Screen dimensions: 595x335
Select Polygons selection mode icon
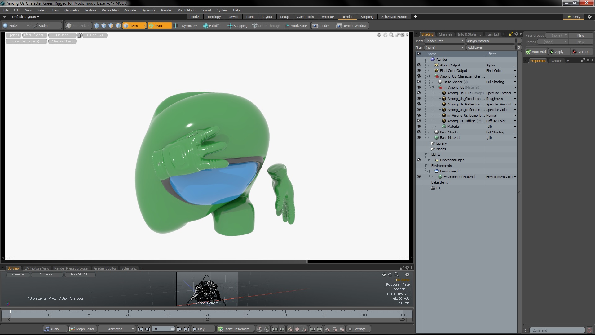pos(111,26)
